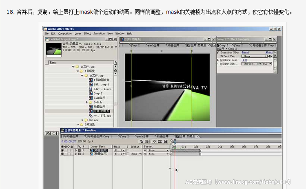Screen dimensions: 306x189
Task: Expand the Blurriness property triangle
Action: [218, 60]
